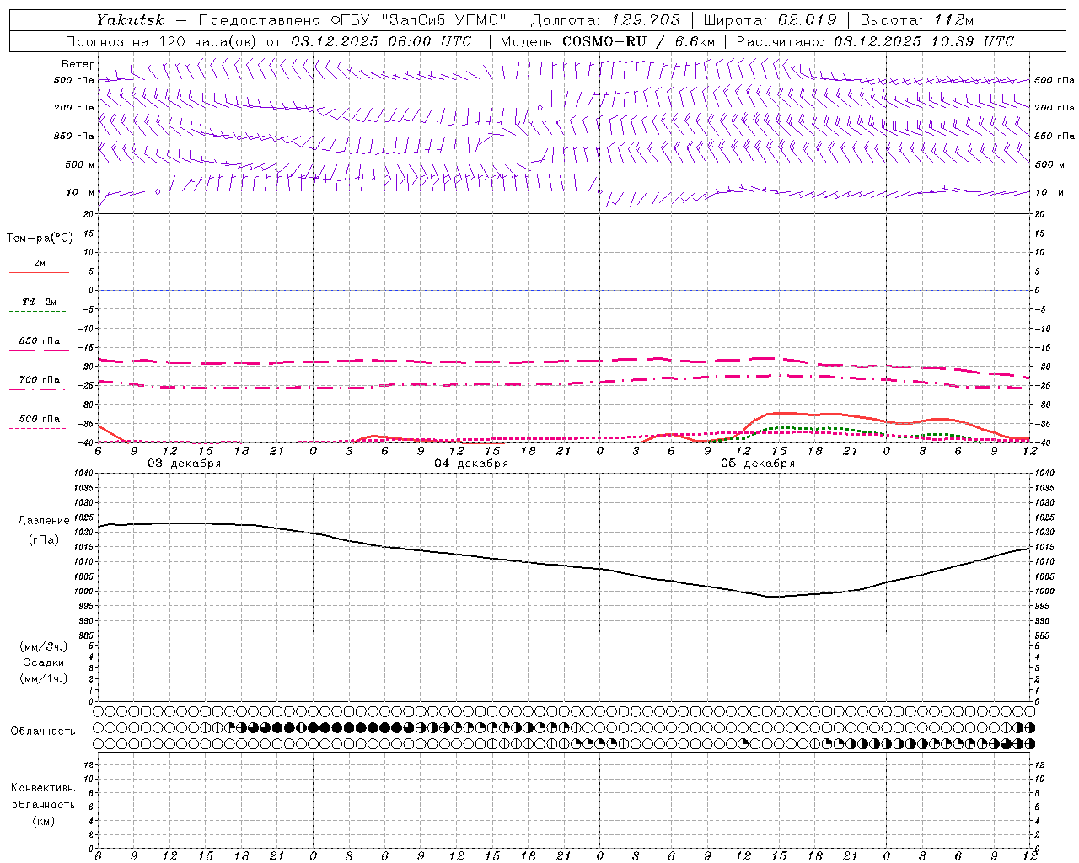Click the (мм/1ч.) precipitation unit label
Screen dimensions: 1079x863
point(44,678)
